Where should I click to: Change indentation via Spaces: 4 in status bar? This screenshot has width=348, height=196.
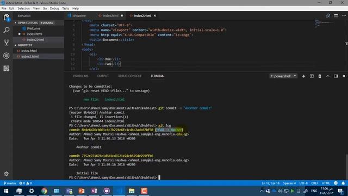289,183
